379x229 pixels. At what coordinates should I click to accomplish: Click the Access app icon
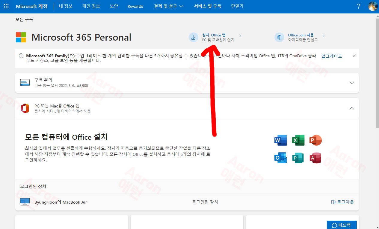click(315, 158)
